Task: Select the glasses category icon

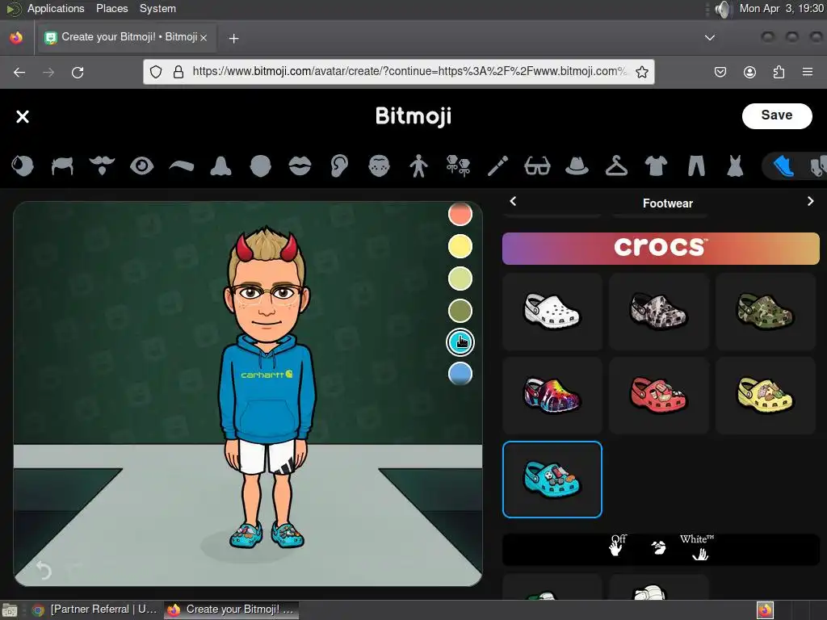Action: [537, 165]
